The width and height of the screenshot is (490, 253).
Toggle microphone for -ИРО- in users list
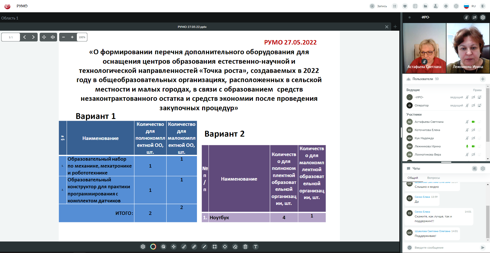pos(467,97)
